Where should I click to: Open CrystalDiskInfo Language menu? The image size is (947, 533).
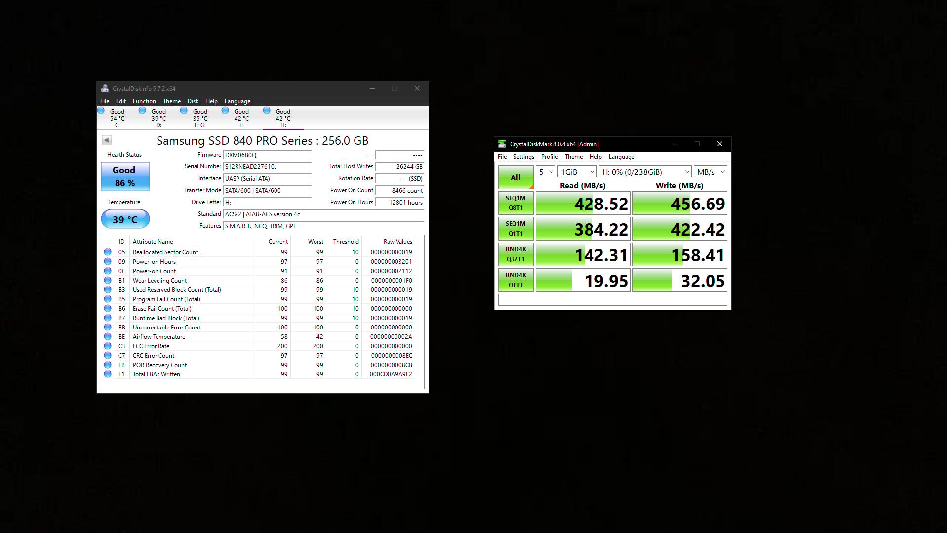pyautogui.click(x=237, y=101)
